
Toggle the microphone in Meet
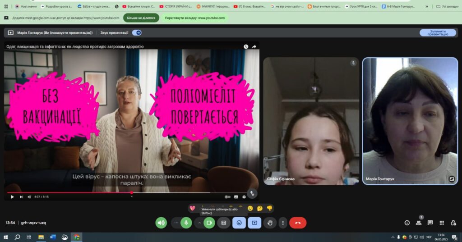tap(186, 223)
